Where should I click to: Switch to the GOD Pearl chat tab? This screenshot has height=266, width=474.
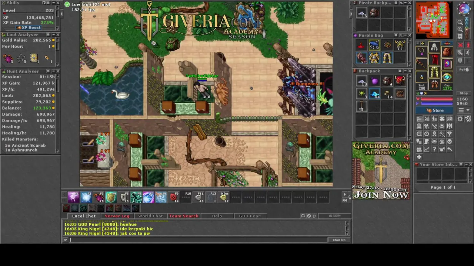pyautogui.click(x=250, y=216)
